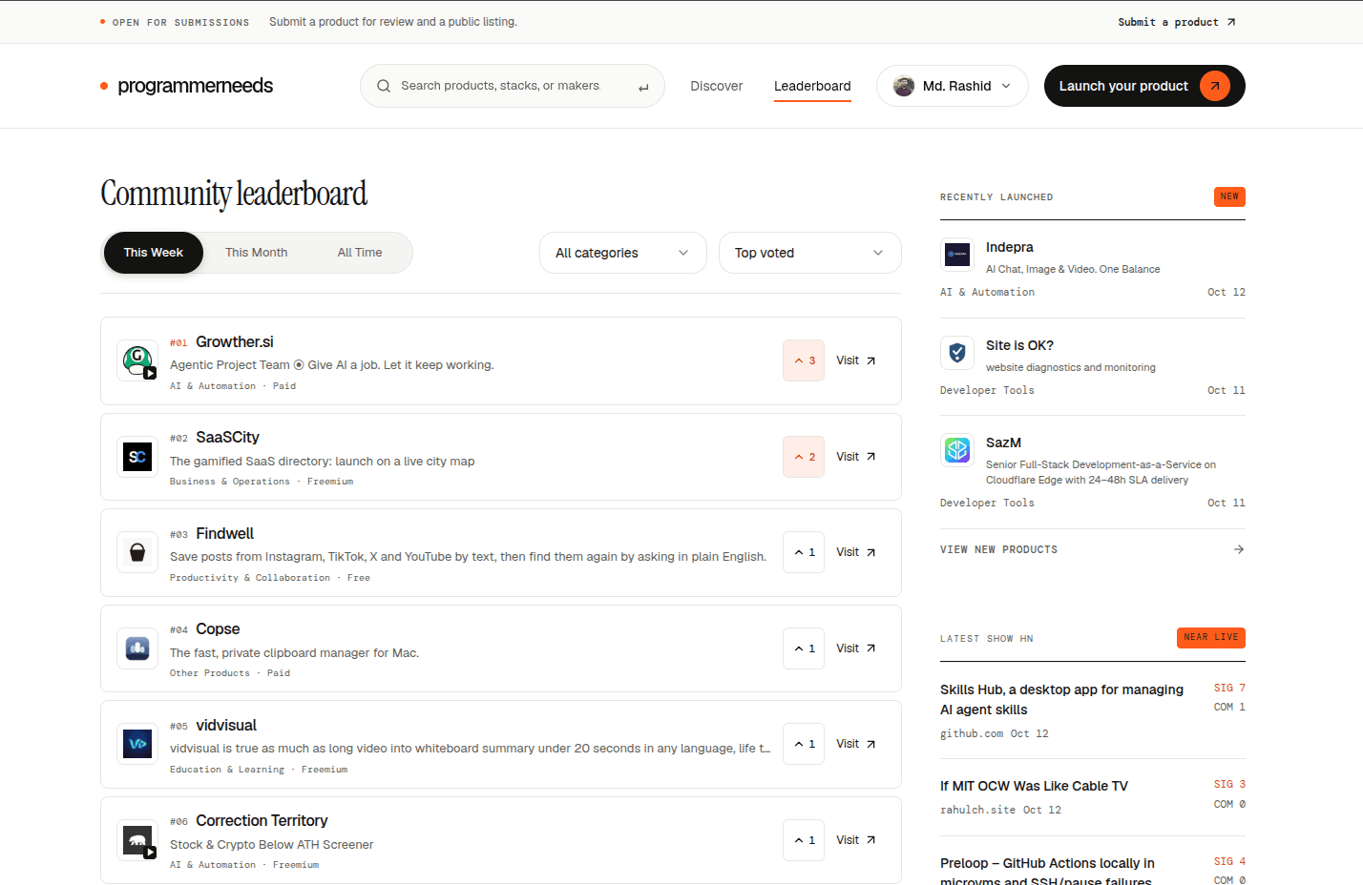Click the Site is OK? shield icon
Viewport: 1363px width, 885px height.
pyautogui.click(x=957, y=353)
